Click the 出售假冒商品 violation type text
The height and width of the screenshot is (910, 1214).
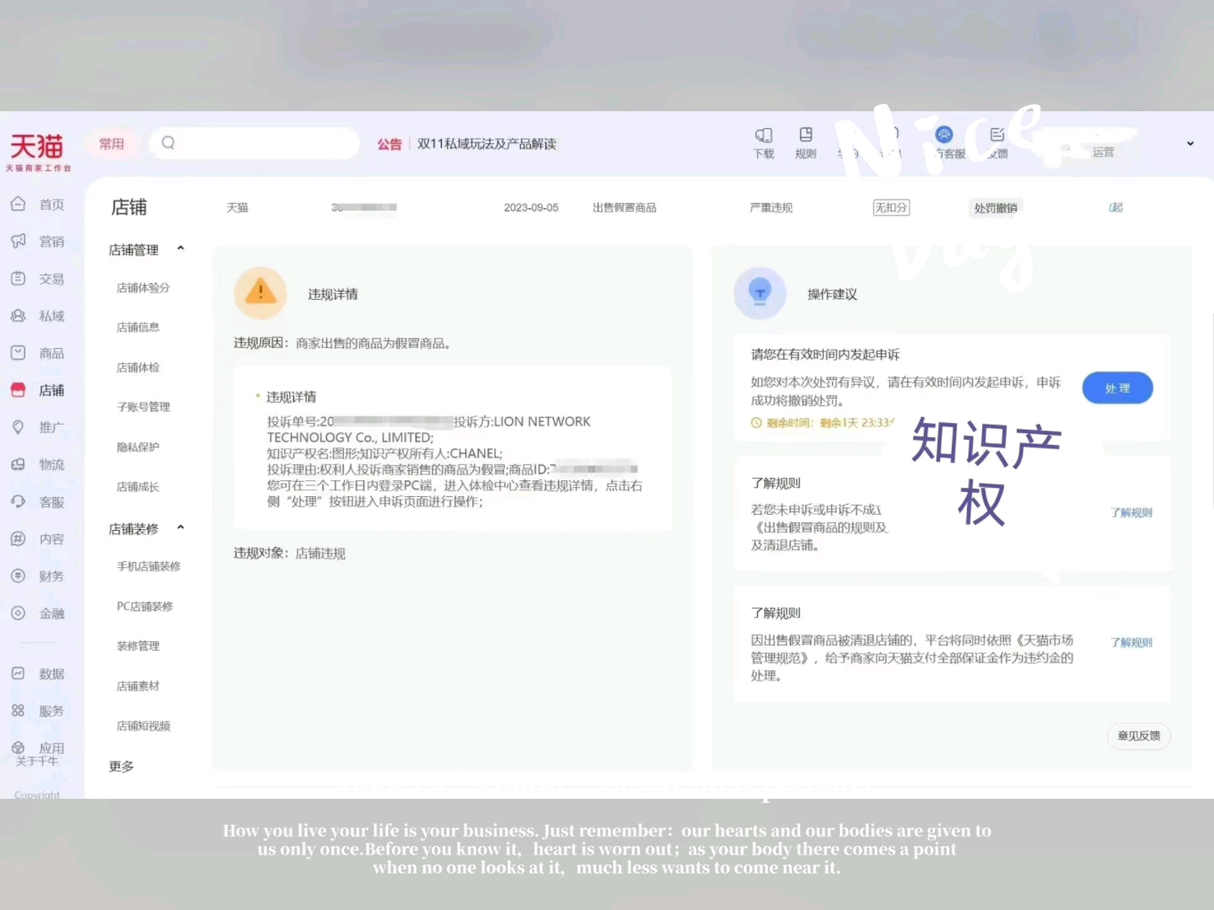pyautogui.click(x=625, y=207)
